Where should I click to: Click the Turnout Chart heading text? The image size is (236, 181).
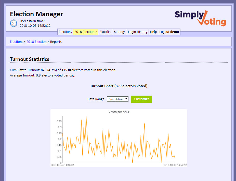click(x=119, y=86)
